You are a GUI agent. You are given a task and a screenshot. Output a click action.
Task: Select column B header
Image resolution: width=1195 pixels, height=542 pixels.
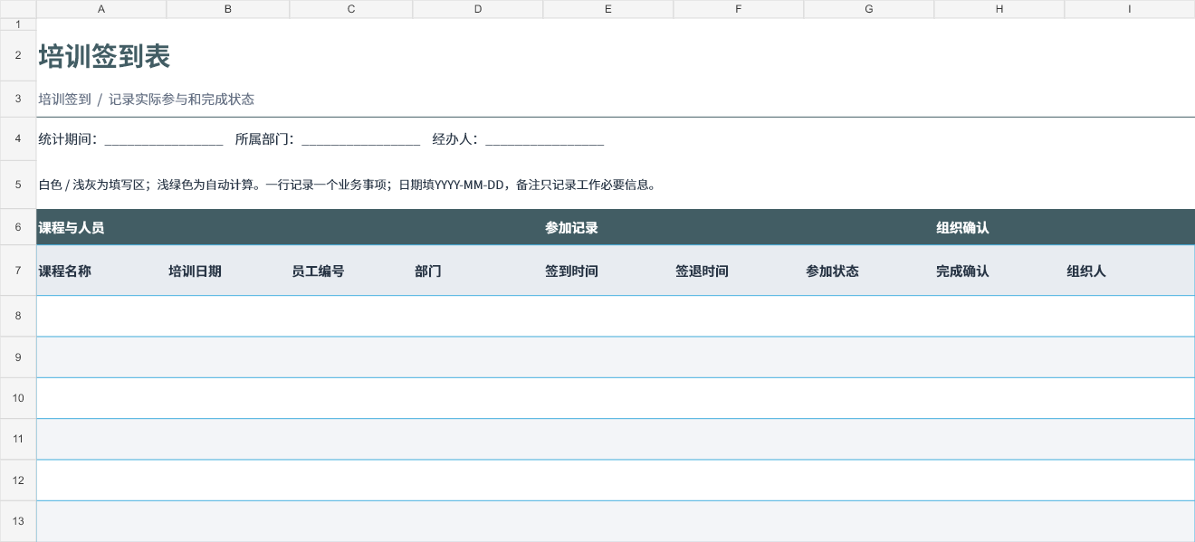coord(228,9)
